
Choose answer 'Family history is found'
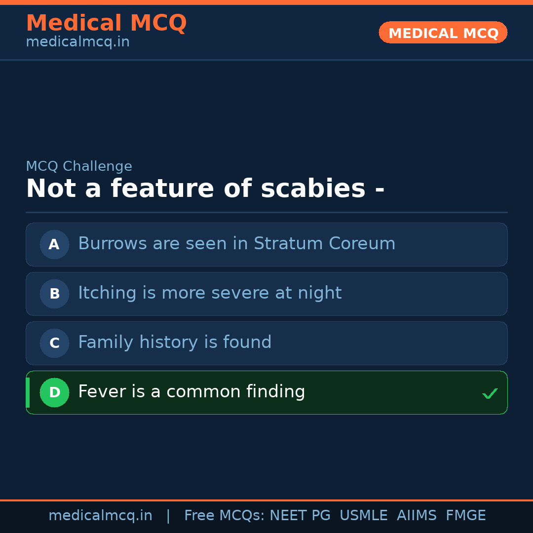175,343
